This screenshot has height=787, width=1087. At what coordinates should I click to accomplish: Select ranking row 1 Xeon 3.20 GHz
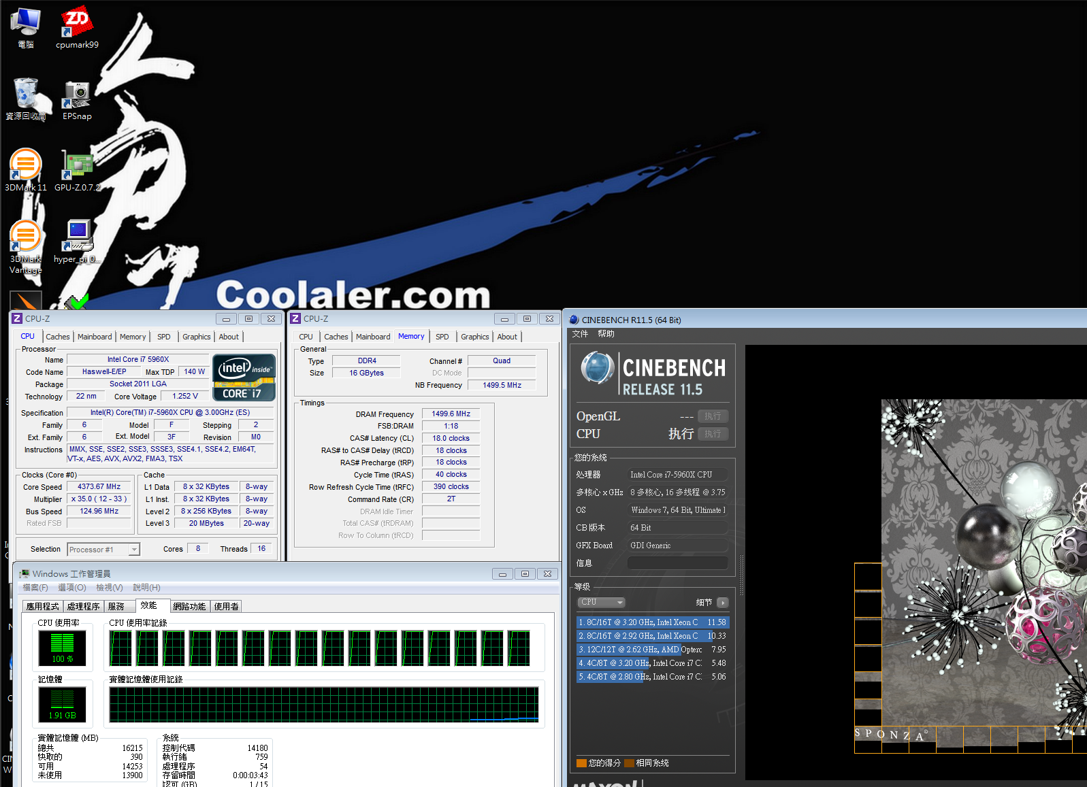tap(653, 622)
